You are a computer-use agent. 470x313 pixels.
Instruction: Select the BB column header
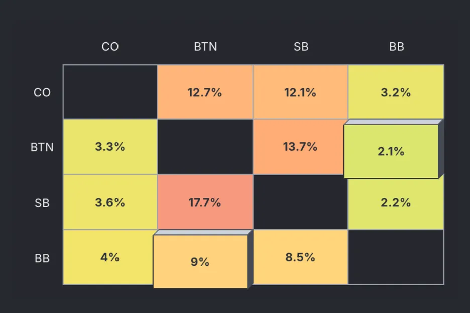pos(396,47)
